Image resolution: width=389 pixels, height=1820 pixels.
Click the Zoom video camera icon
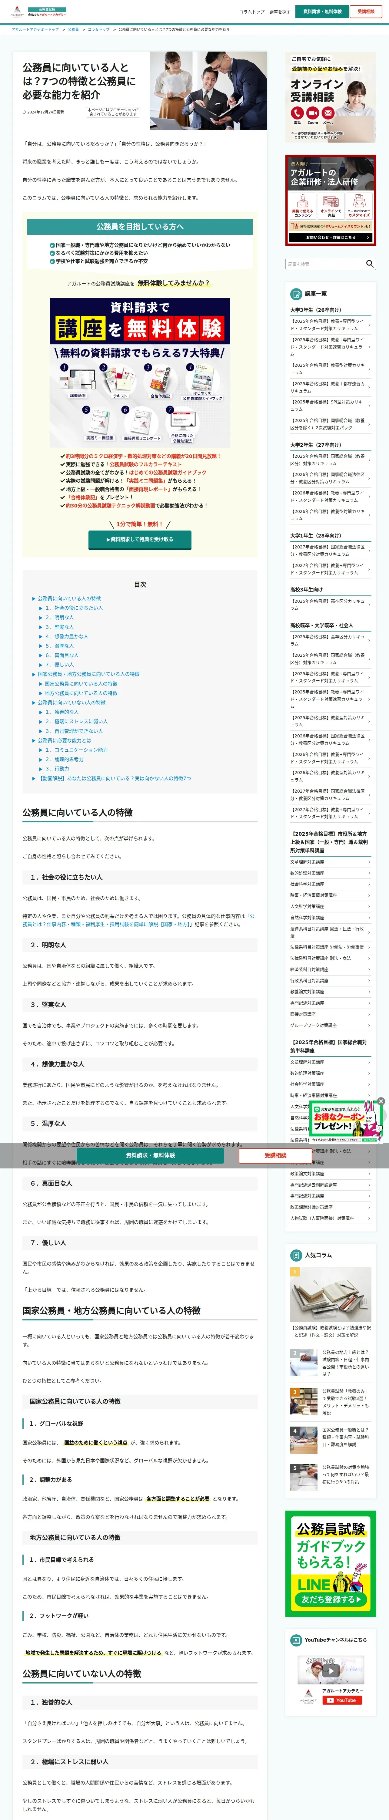[x=313, y=113]
